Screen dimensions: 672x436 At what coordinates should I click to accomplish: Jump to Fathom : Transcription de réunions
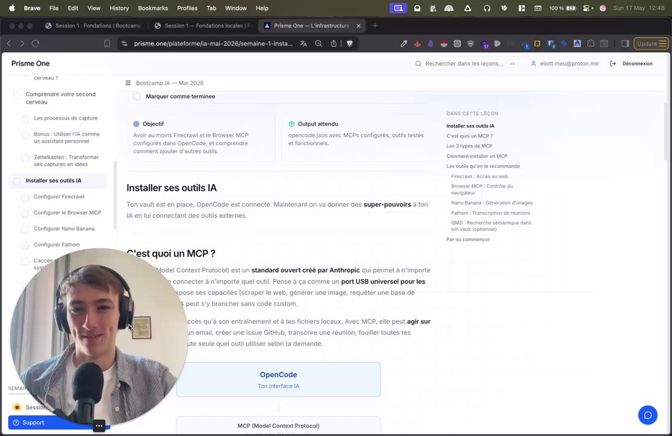click(x=490, y=213)
